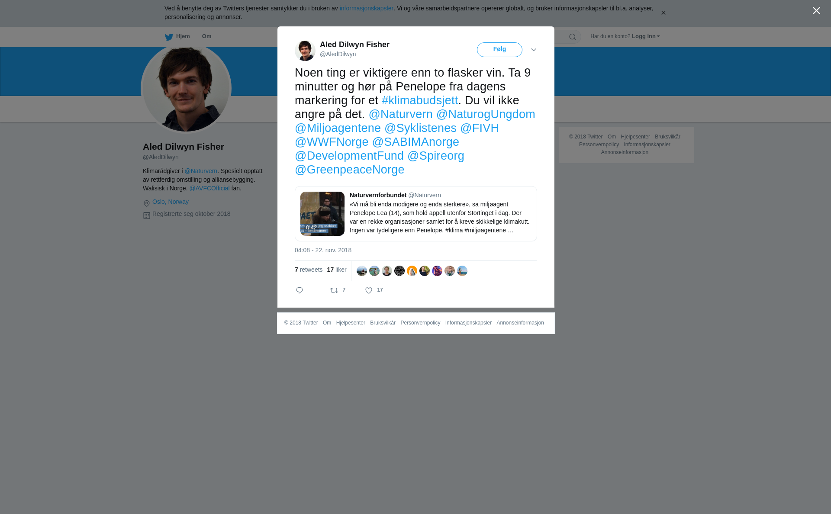Open the Oslo, Norway location link
Screen dimensions: 831x514
point(171,202)
